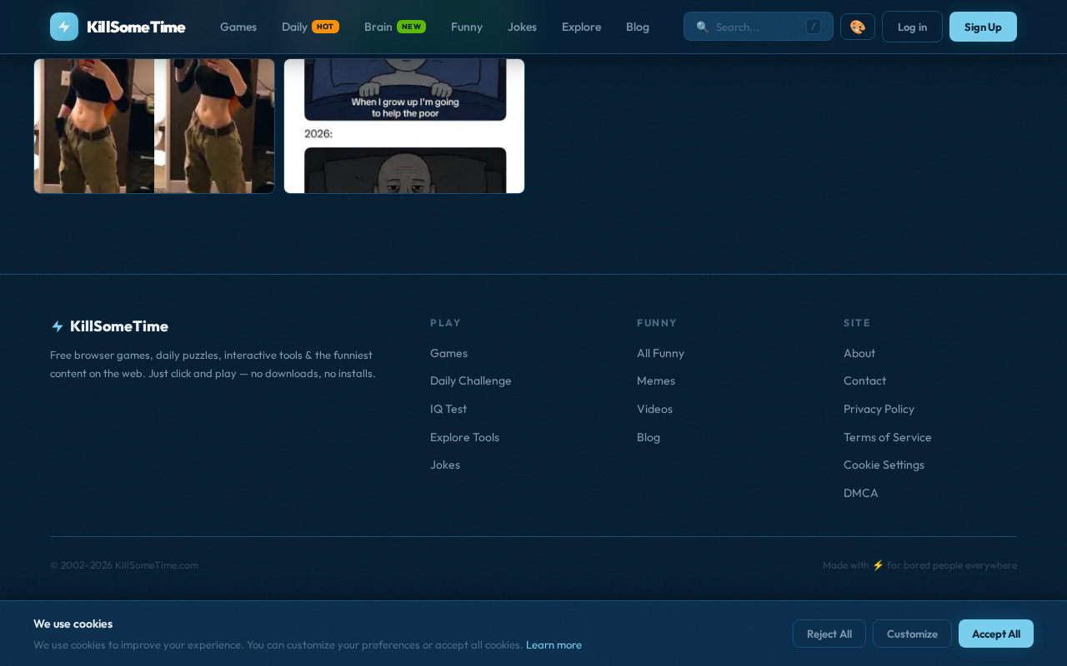Click Accept All cookies button

996,634
